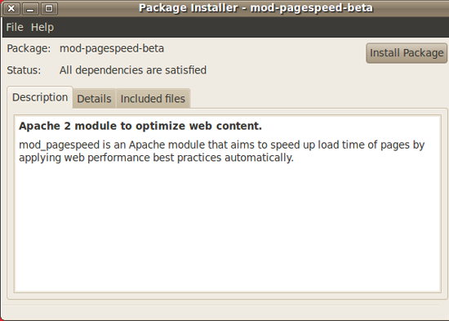Open the Included files tab
This screenshot has width=449, height=321.
click(x=153, y=99)
